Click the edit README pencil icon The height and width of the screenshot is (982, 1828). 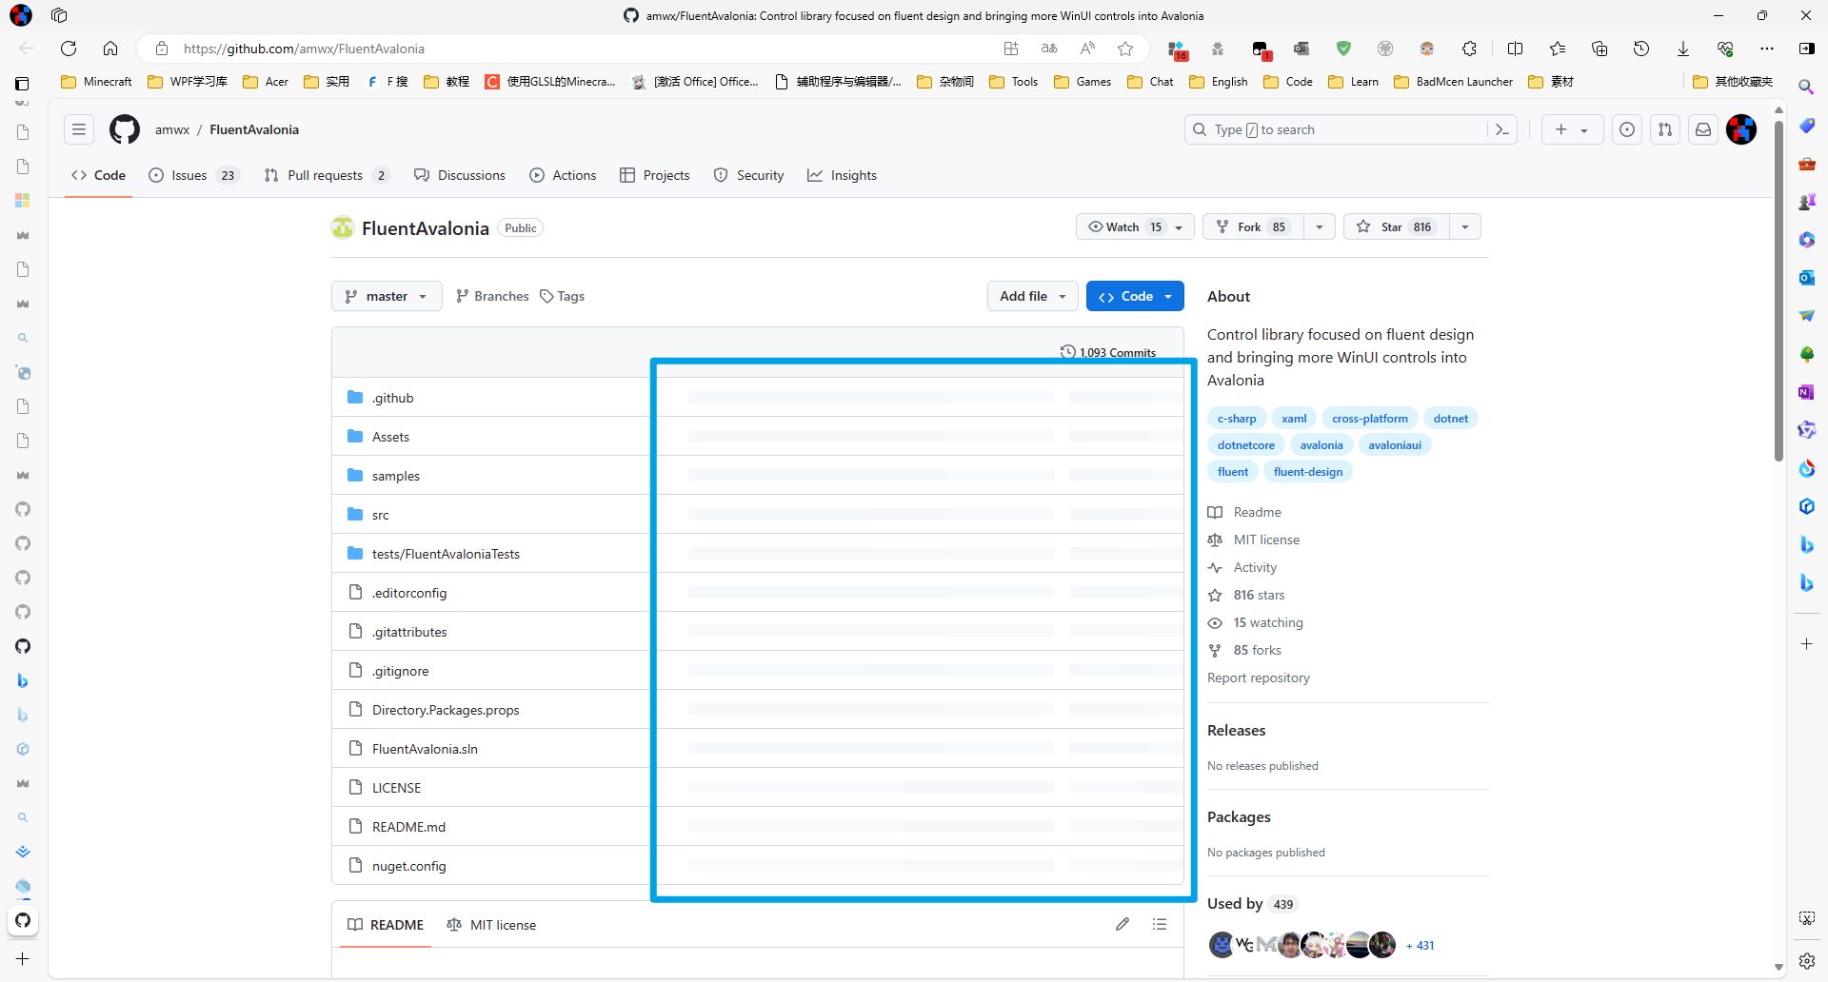click(1123, 924)
